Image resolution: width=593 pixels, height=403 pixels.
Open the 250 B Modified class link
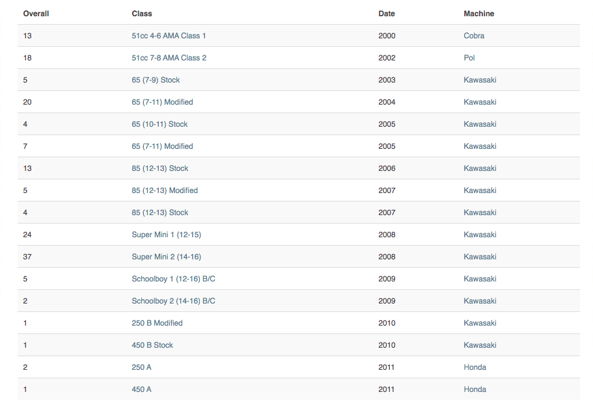[x=157, y=323]
